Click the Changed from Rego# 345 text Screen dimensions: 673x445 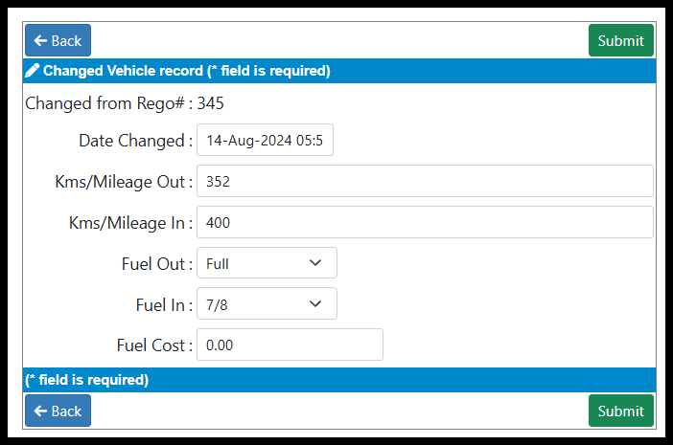(125, 103)
